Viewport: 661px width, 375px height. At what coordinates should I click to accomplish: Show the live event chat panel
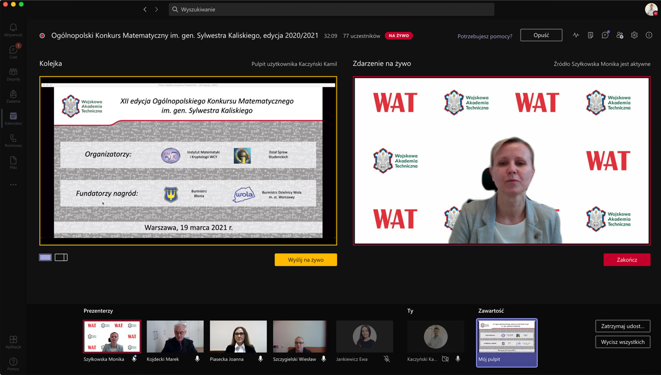click(605, 35)
